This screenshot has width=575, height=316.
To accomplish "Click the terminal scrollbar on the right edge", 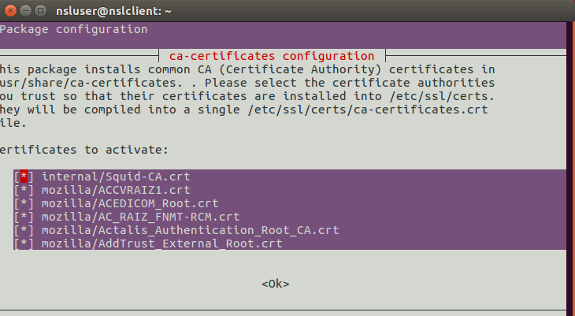I will (570, 169).
